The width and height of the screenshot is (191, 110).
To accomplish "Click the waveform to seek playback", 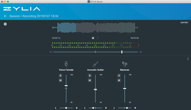I will (95, 28).
